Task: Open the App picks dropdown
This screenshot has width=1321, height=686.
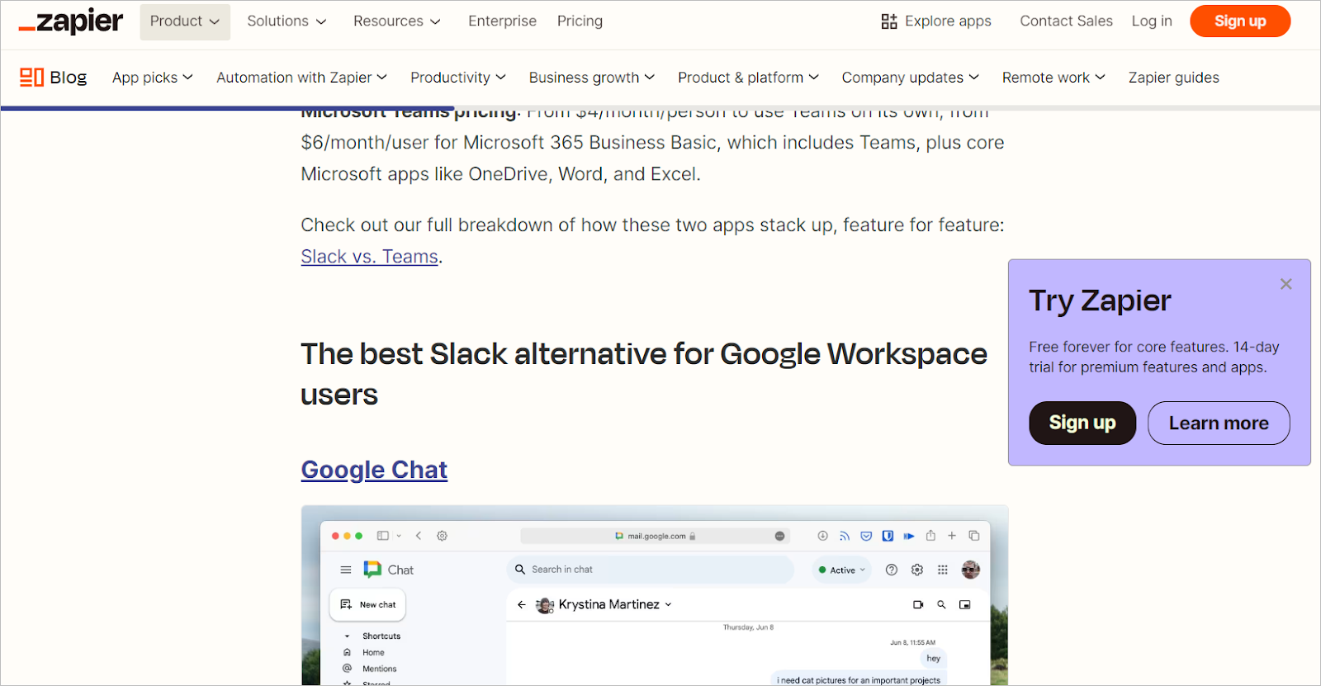Action: coord(153,78)
